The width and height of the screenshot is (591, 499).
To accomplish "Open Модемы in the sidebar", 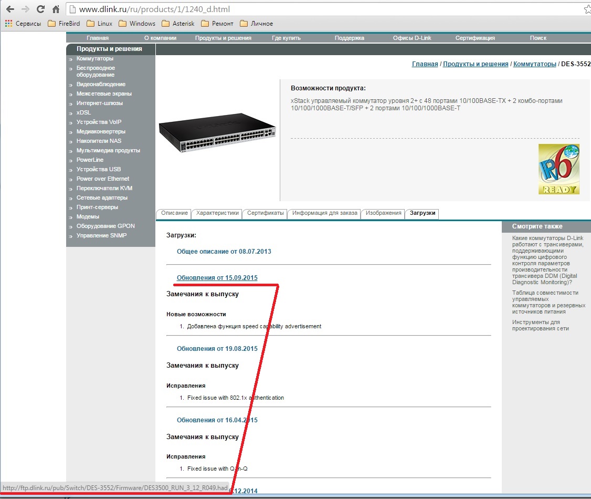I will [88, 216].
